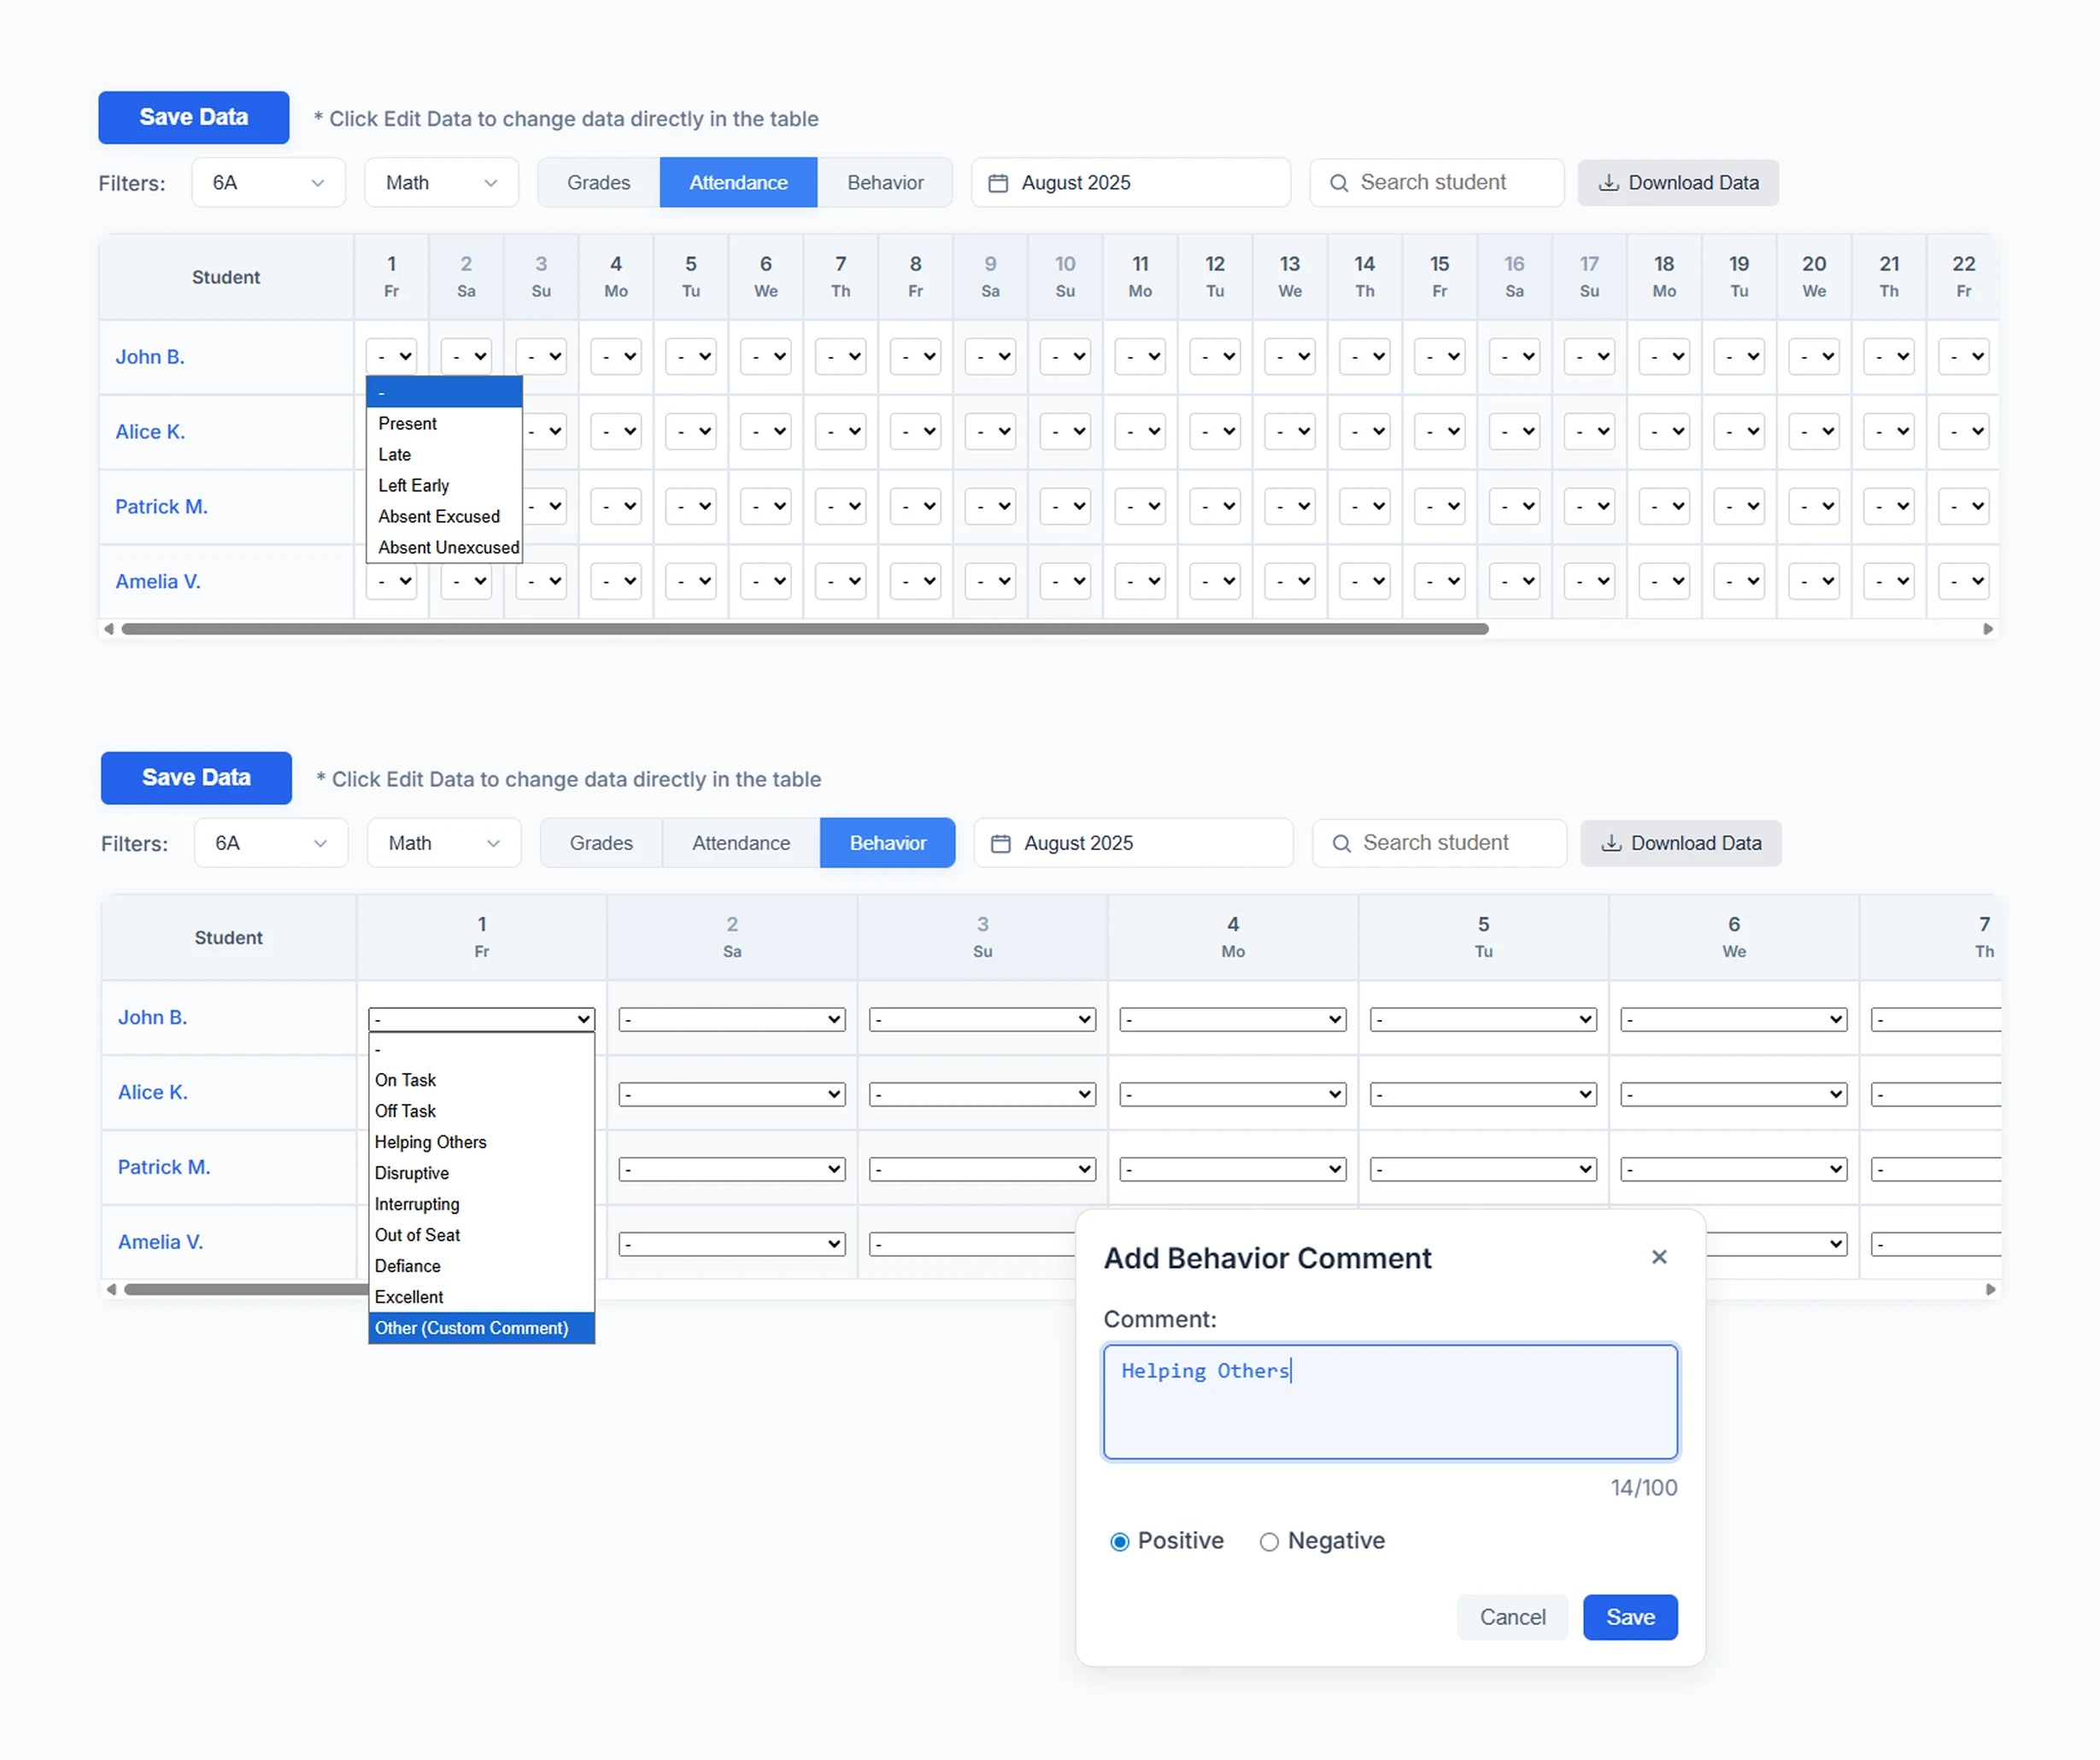Choose 'Absent Excused' in attendance list
The width and height of the screenshot is (2100, 1760).
pyautogui.click(x=439, y=516)
